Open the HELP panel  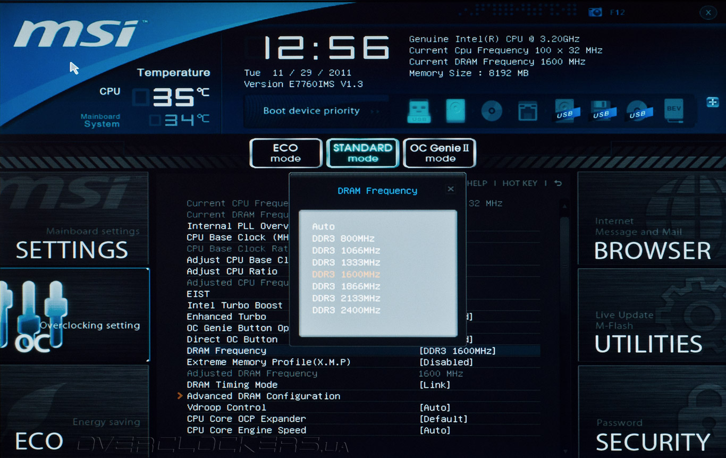coord(477,183)
